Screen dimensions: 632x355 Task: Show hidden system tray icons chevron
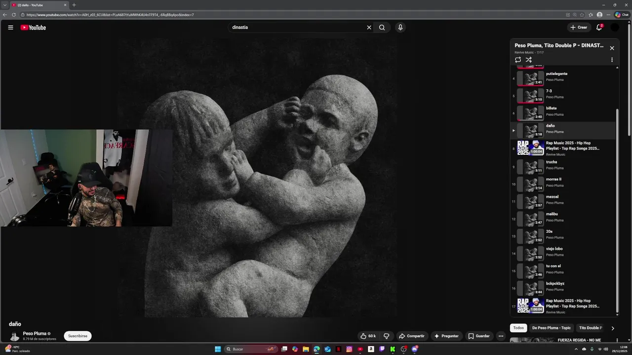pyautogui.click(x=576, y=349)
